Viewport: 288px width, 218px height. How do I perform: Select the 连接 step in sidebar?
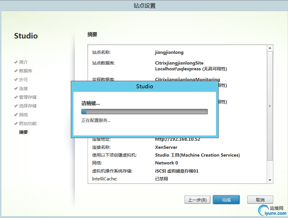coord(23,89)
